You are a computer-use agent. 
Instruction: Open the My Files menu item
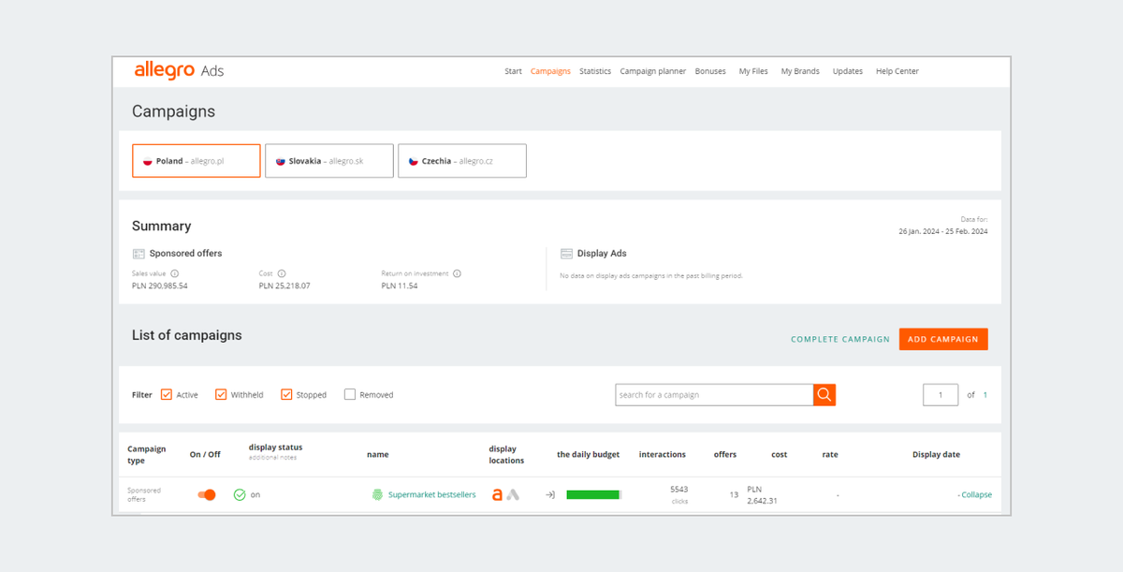coord(753,71)
